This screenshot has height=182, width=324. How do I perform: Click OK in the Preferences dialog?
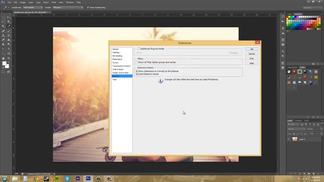(x=252, y=49)
